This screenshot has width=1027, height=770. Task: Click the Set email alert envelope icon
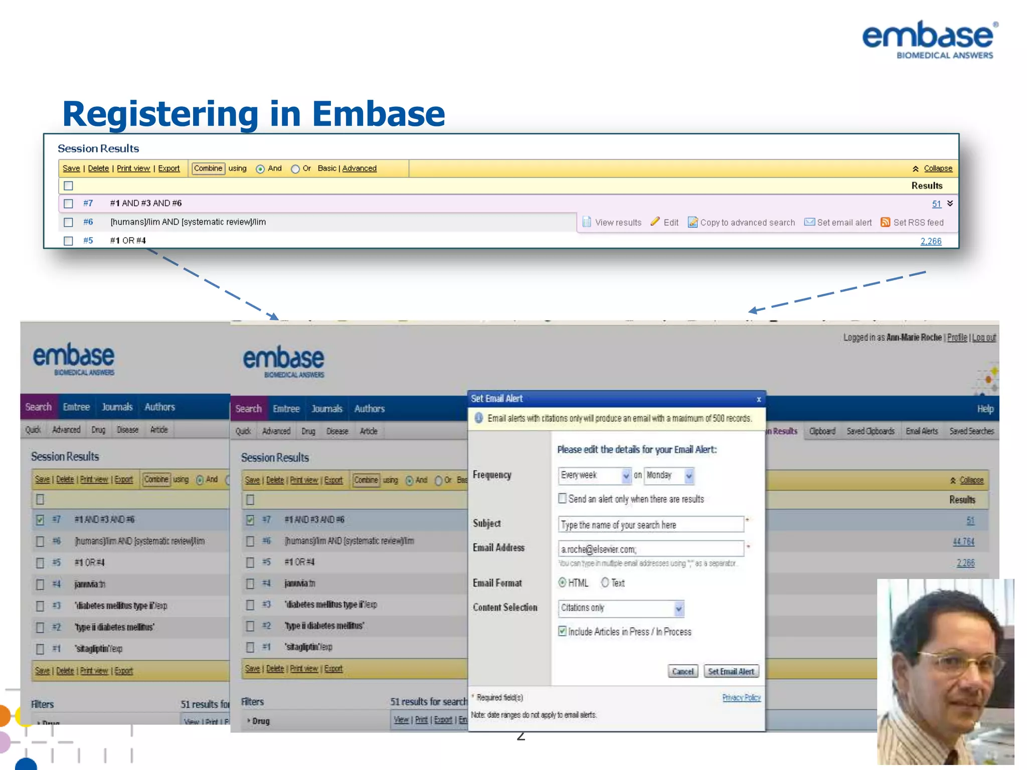(x=809, y=222)
